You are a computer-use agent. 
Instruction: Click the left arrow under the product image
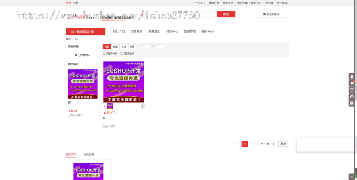(104, 106)
